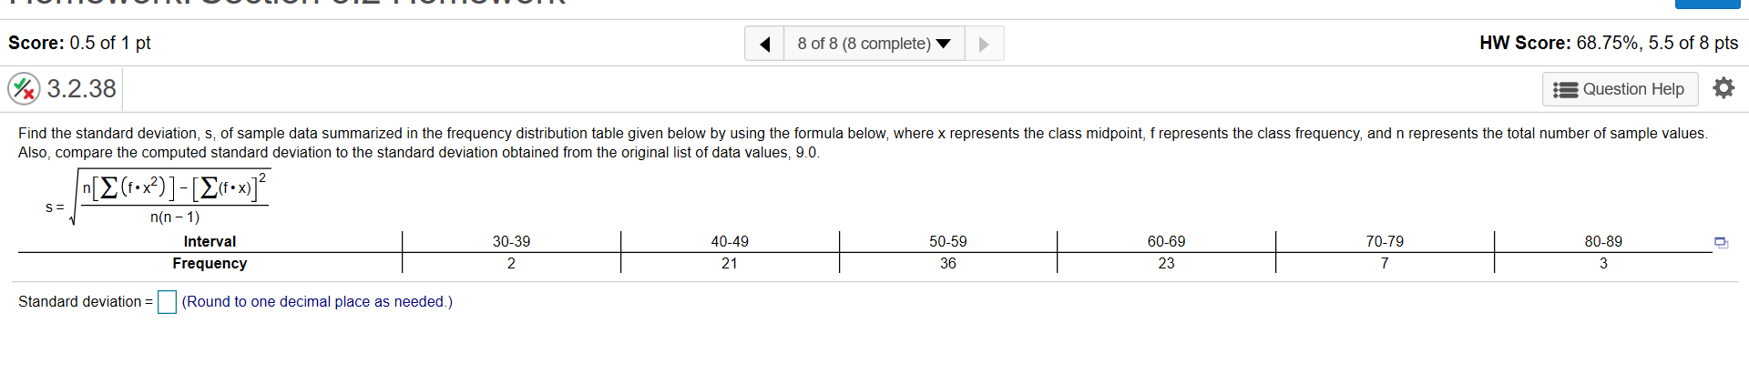The width and height of the screenshot is (1749, 384).
Task: Click the standard deviation formula image
Action: pyautogui.click(x=158, y=197)
